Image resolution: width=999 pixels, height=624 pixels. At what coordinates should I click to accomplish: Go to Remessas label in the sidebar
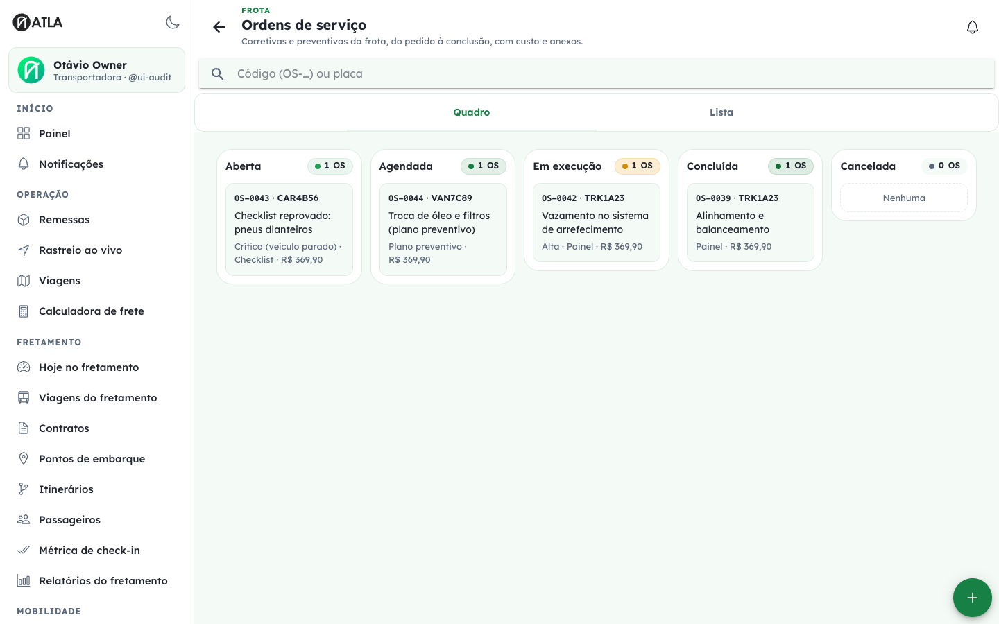point(65,220)
